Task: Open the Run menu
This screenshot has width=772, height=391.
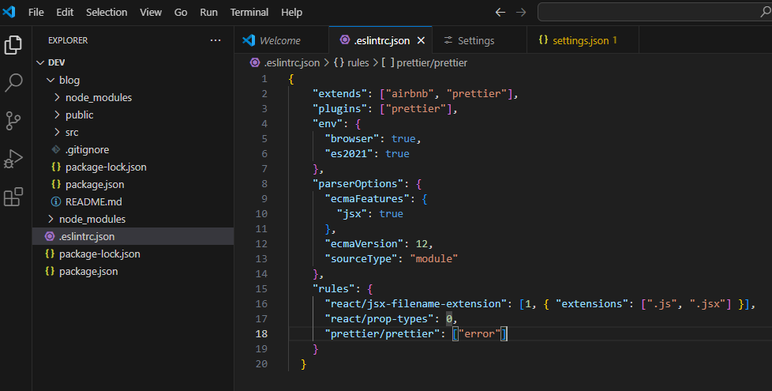Action: 208,13
